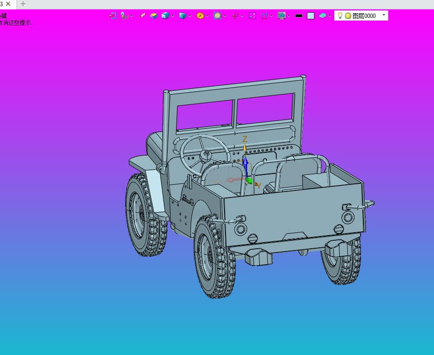Click the pink square toolbar icon

tap(252, 16)
